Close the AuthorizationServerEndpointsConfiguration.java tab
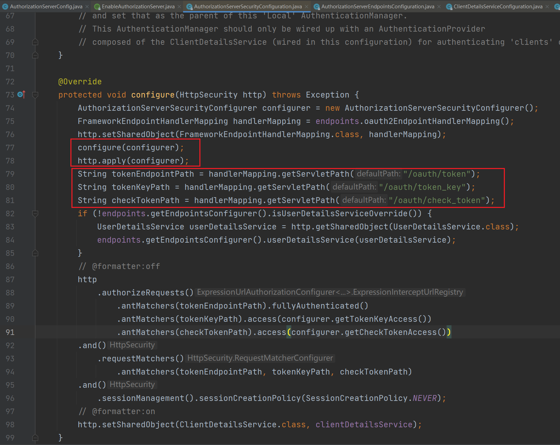The image size is (560, 445). [x=439, y=7]
